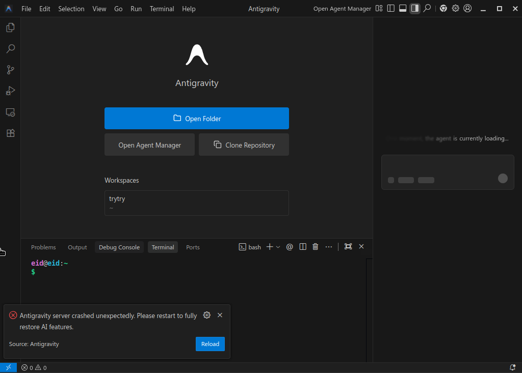
Task: Toggle the bottom panel layout button
Action: coord(403,9)
